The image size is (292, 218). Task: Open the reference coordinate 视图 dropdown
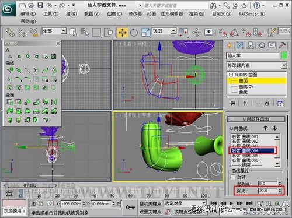click(164, 31)
